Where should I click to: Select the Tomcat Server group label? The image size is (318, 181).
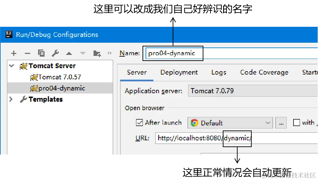pos(52,66)
